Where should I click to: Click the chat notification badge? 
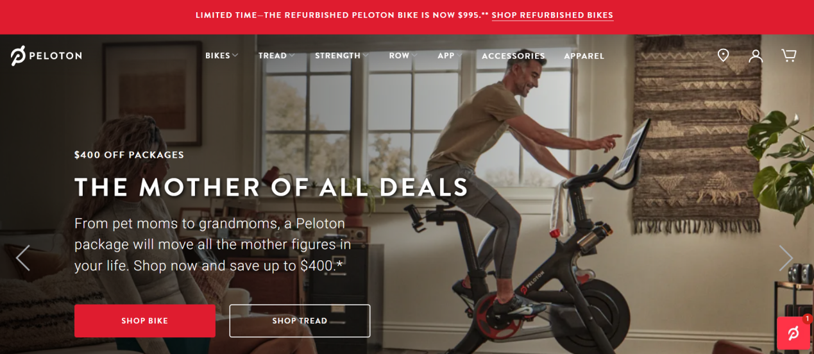coord(807,319)
